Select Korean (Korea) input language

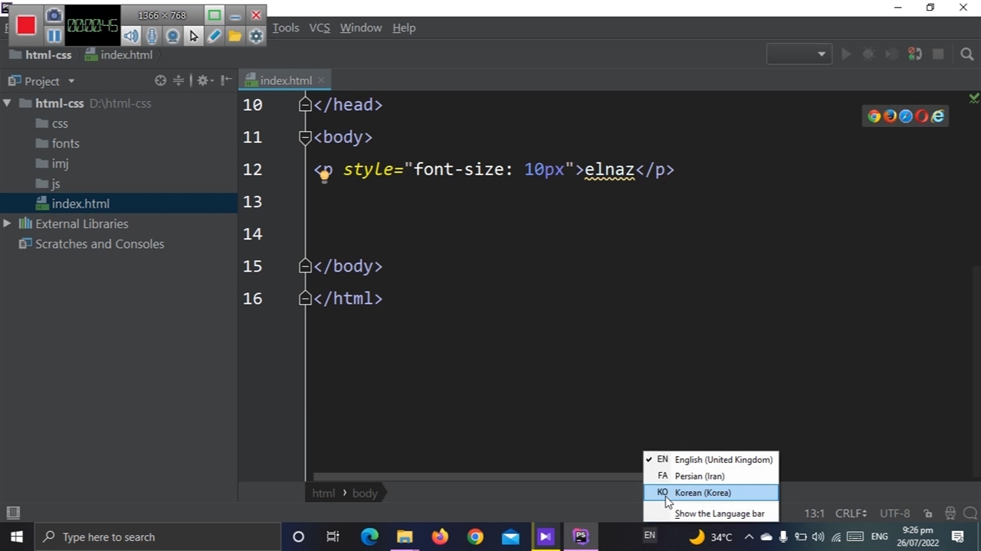pyautogui.click(x=703, y=493)
